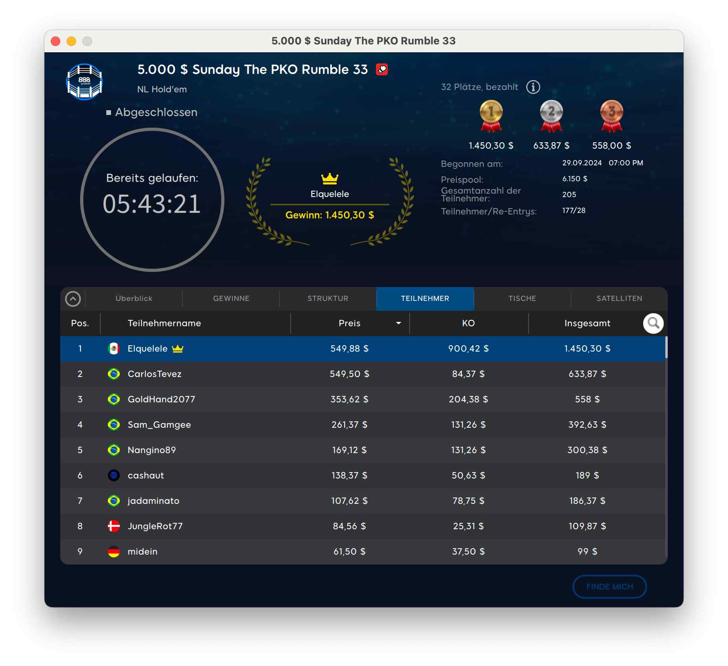This screenshot has width=728, height=666.
Task: Sort by the KO column header
Action: tap(468, 323)
